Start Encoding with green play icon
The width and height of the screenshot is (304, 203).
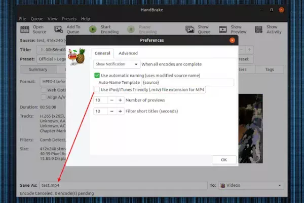[x=93, y=29]
